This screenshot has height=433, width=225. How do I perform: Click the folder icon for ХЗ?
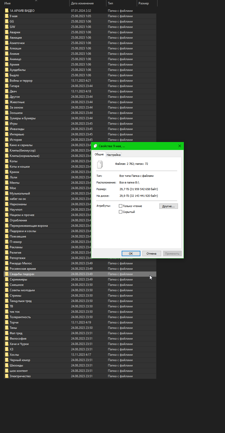pos(7,349)
